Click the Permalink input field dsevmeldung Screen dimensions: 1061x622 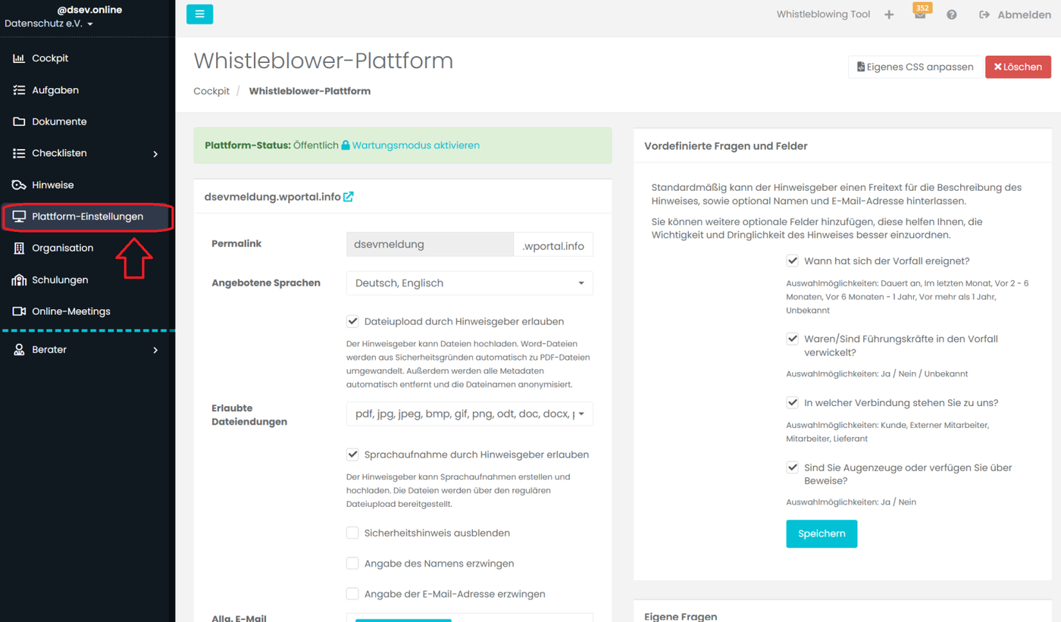[430, 245]
